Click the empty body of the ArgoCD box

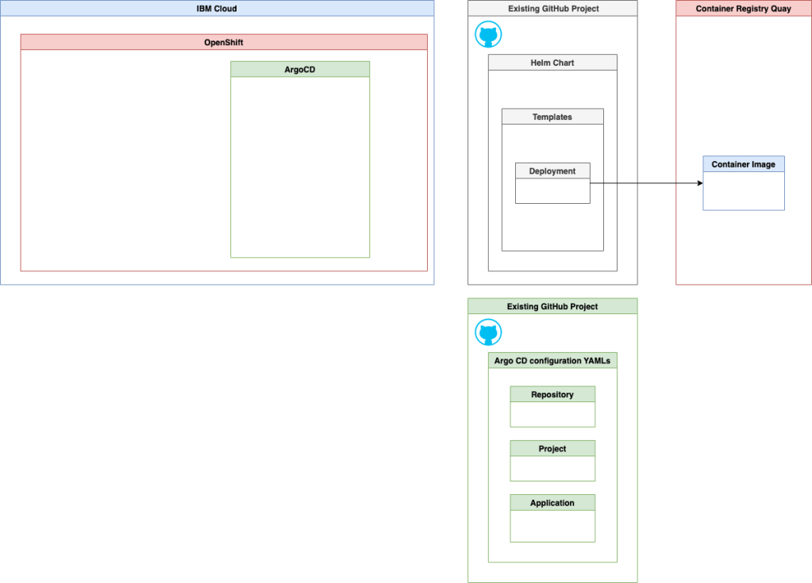coord(300,167)
